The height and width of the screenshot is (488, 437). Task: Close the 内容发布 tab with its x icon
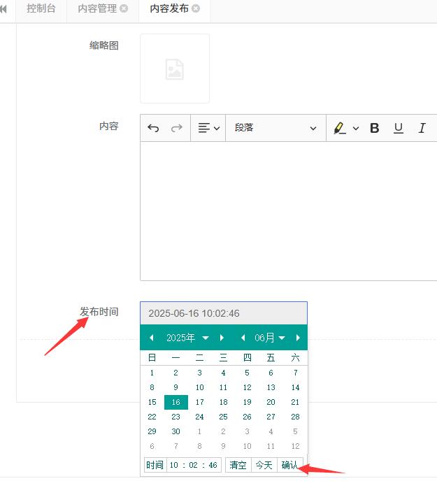tap(196, 8)
